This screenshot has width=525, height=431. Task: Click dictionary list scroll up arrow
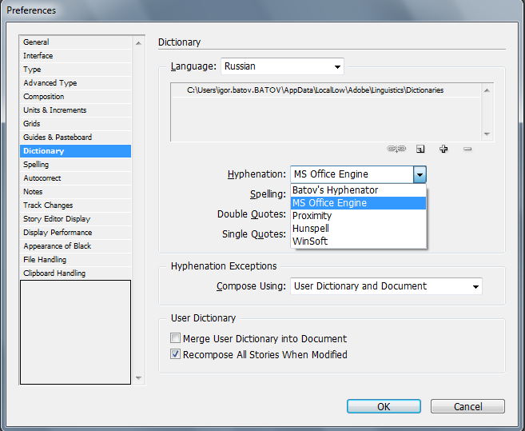(x=487, y=90)
